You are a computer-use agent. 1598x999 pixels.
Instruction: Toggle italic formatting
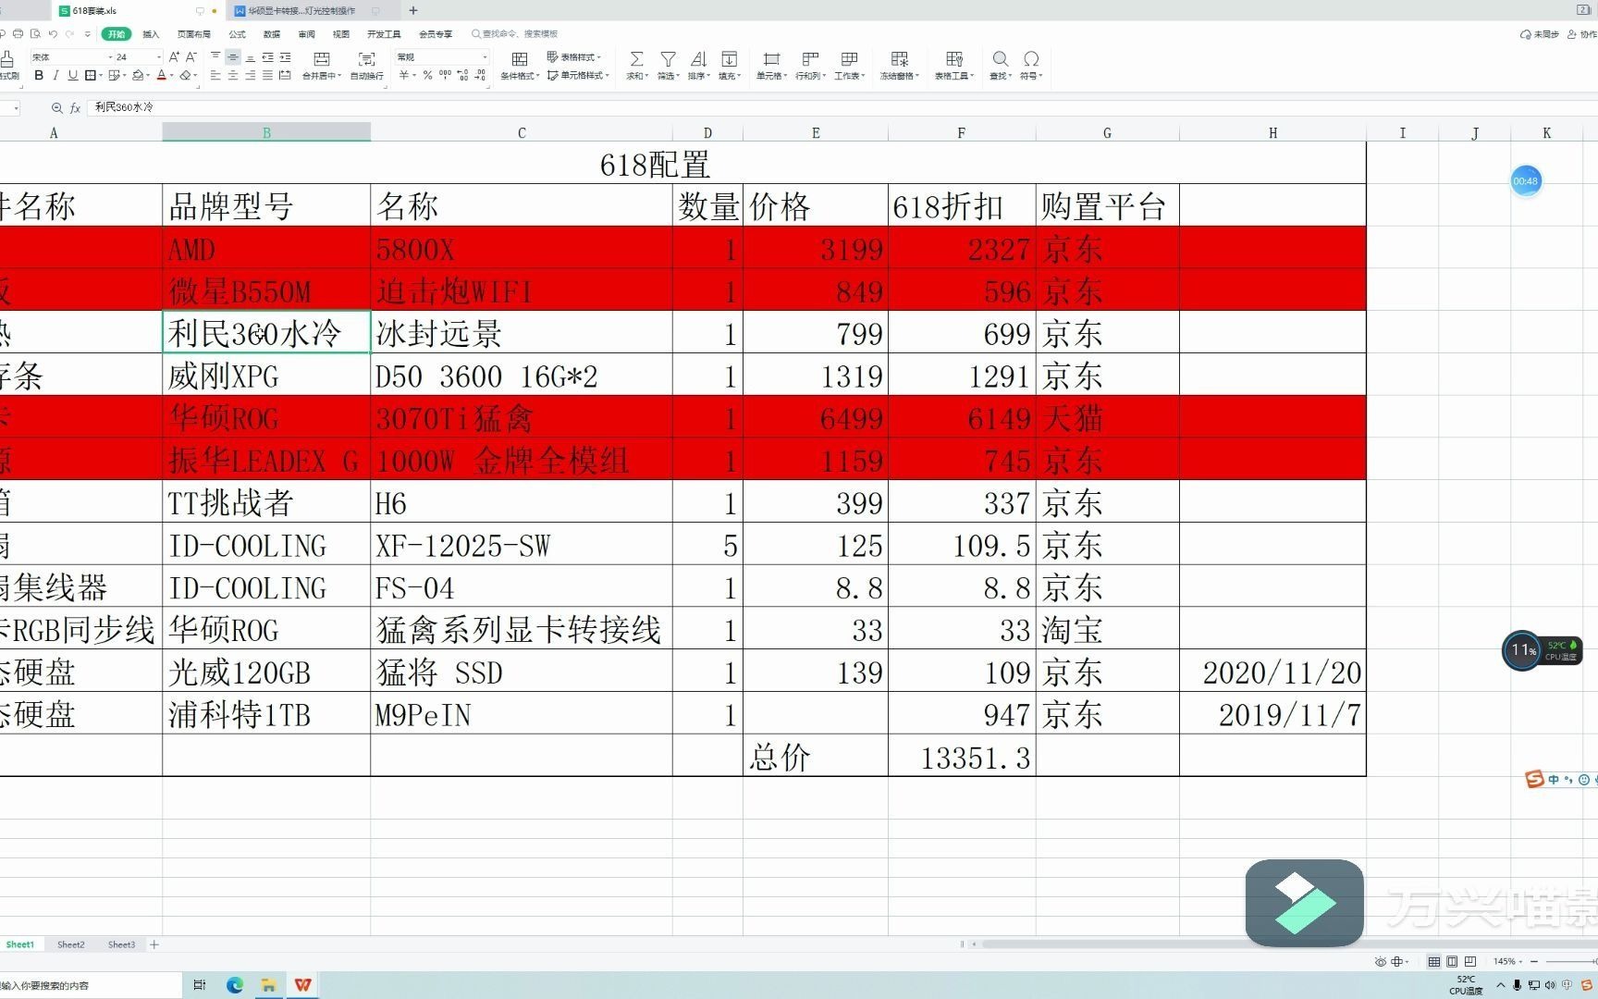click(x=55, y=76)
